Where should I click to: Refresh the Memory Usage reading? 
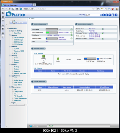(x=71, y=38)
